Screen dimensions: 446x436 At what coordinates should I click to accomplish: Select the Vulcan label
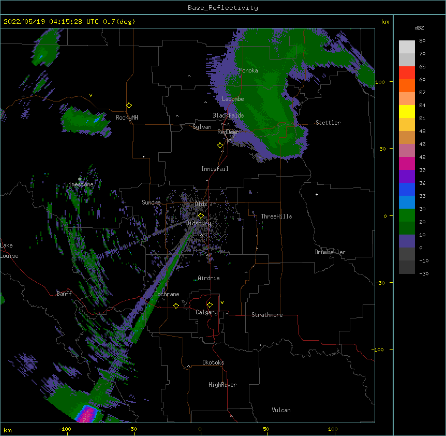[281, 410]
